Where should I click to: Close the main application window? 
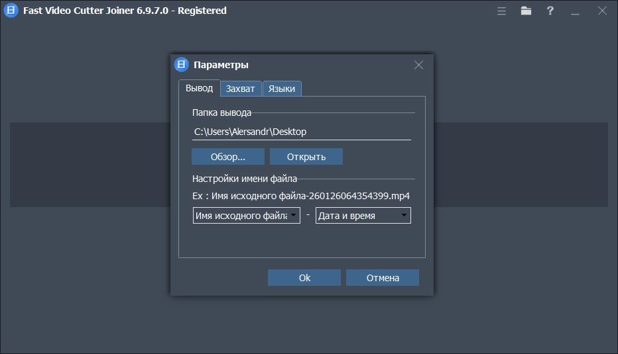[602, 11]
